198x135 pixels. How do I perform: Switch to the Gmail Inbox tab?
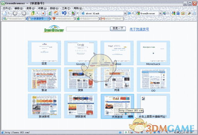[x=112, y=19]
